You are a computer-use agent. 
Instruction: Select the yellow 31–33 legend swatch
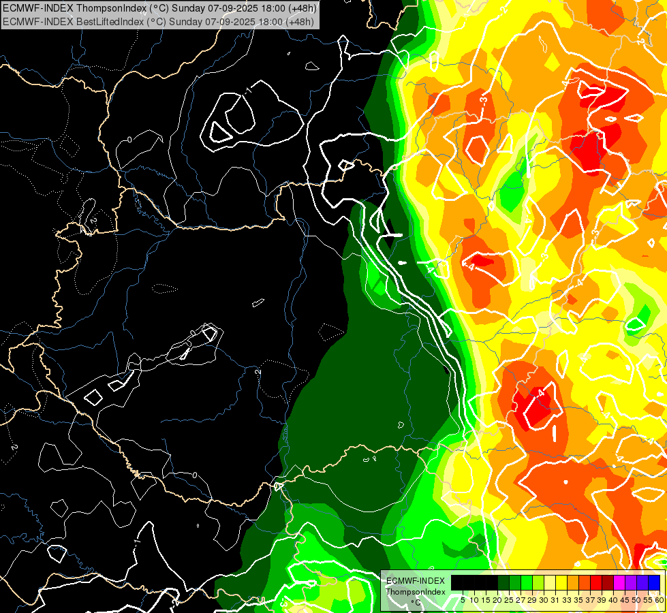(561, 582)
